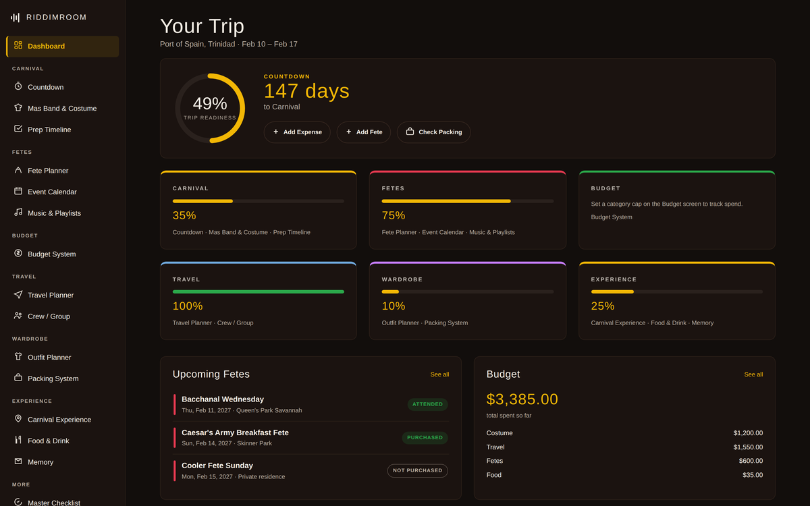The image size is (810, 506).
Task: Open Bacchanal Wednesday fete row
Action: click(310, 405)
